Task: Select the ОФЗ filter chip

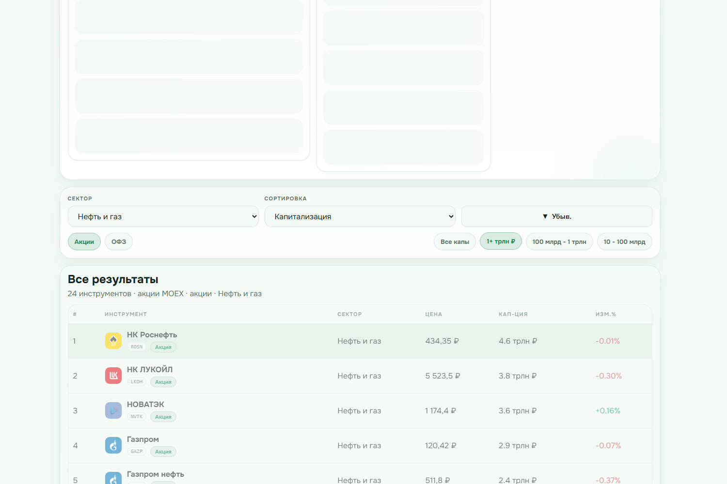Action: point(119,242)
